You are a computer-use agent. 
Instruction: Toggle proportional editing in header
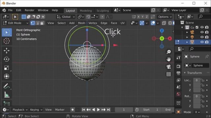[102, 17]
